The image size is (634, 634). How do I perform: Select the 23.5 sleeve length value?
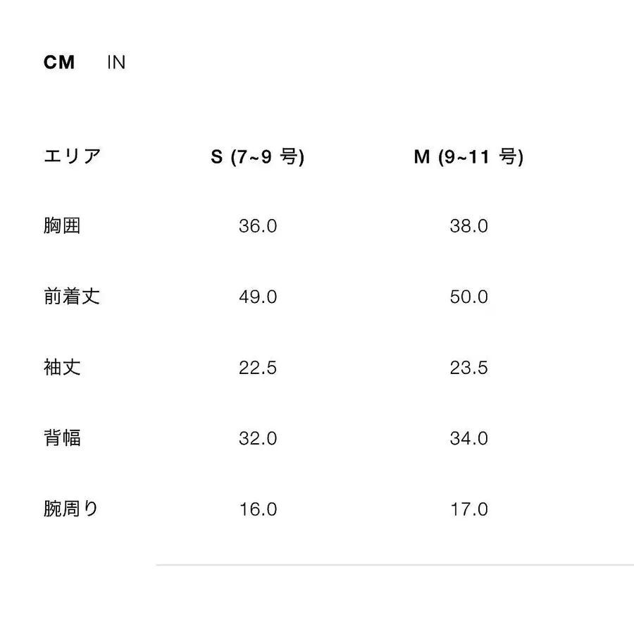(469, 368)
